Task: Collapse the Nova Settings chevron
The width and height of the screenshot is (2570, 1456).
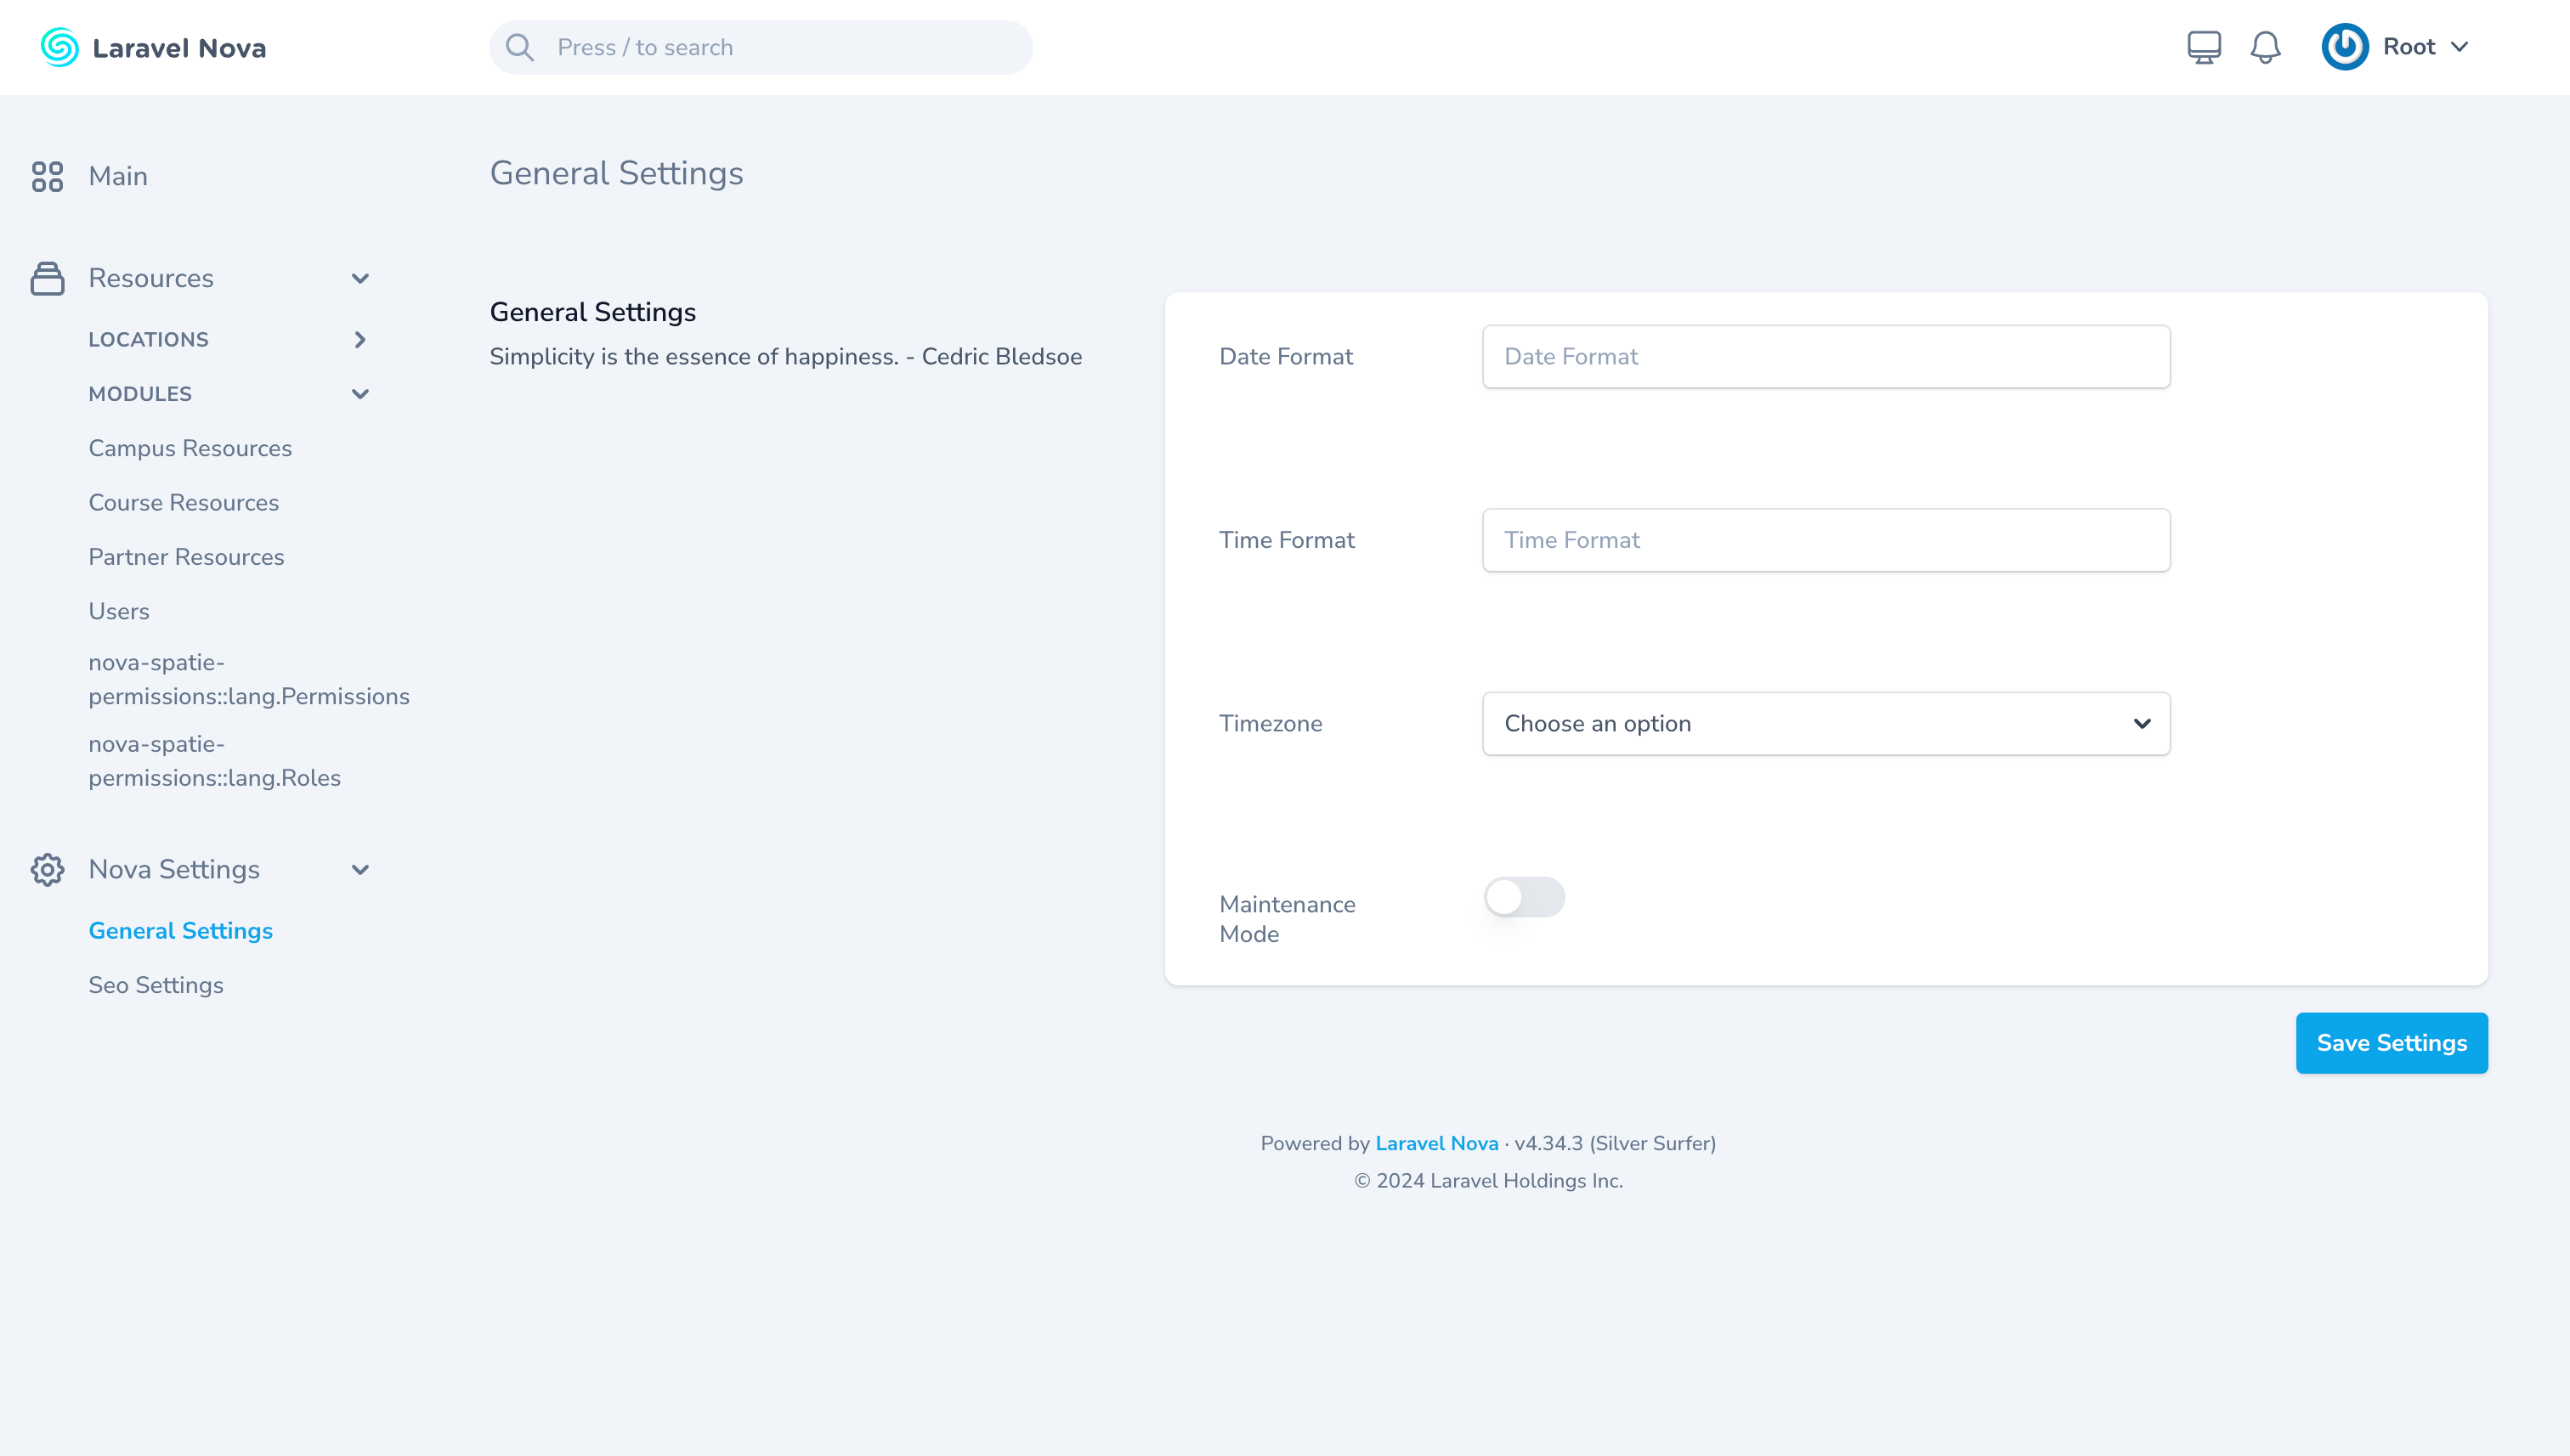Action: [x=360, y=870]
